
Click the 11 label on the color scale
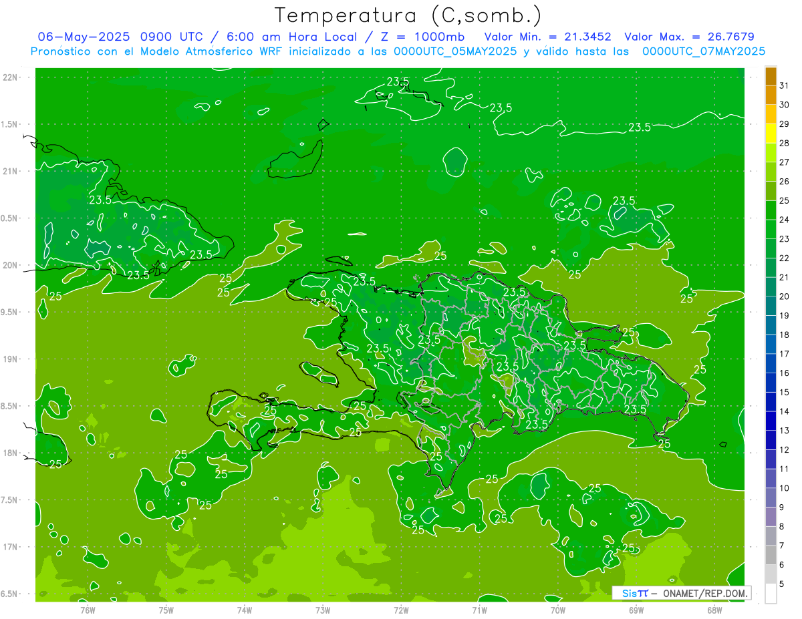785,469
